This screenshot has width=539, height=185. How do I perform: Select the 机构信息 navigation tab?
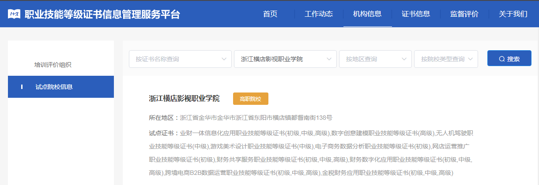[367, 14]
